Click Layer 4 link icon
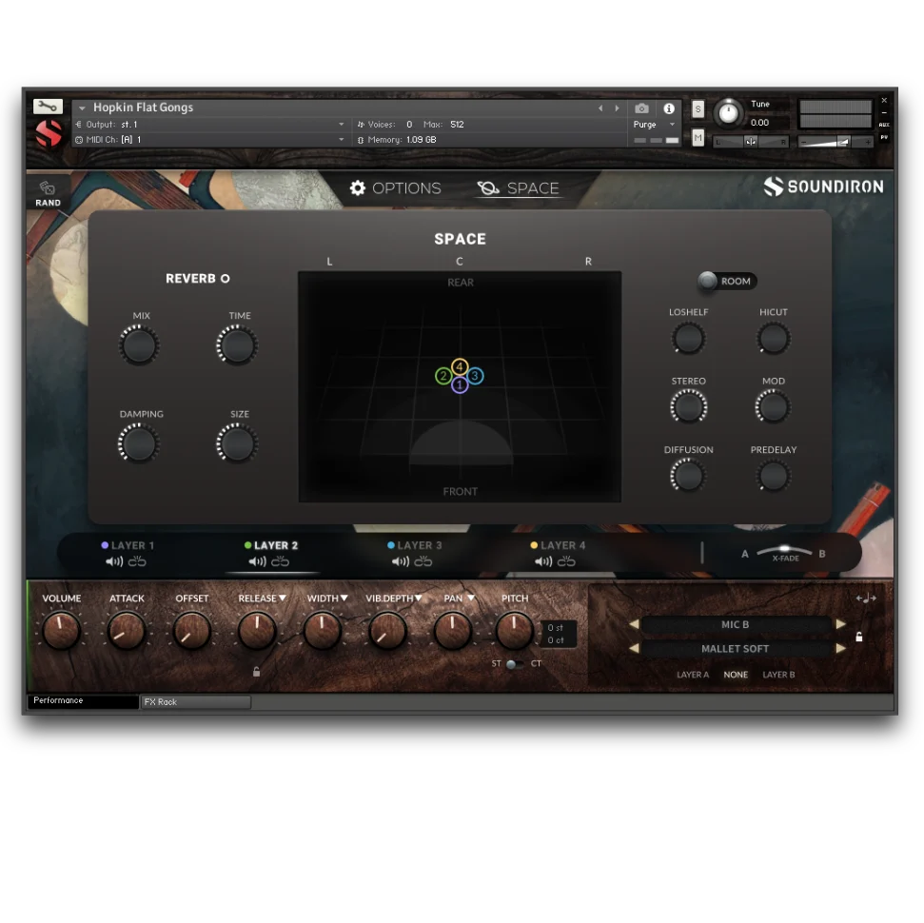The image size is (924, 923). (566, 561)
